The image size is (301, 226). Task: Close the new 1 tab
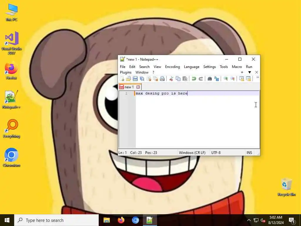click(138, 87)
